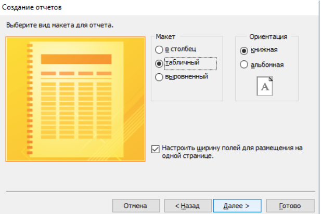Click the orange header bar in preview
Image resolution: width=321 pixels, height=214 pixels.
[76, 59]
